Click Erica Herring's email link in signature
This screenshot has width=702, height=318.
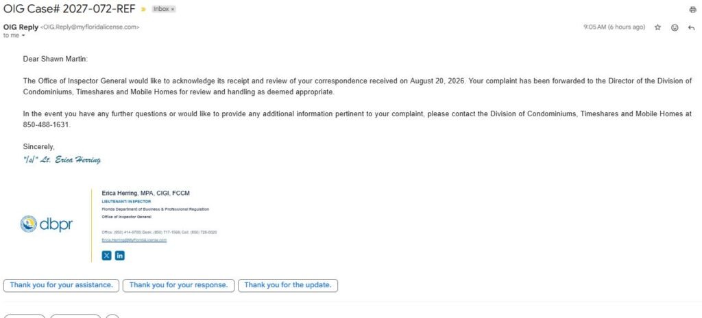tap(134, 240)
